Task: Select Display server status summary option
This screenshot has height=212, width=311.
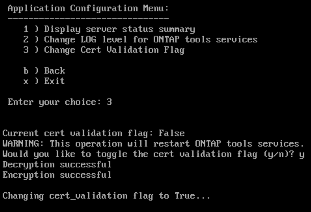Action: [119, 29]
